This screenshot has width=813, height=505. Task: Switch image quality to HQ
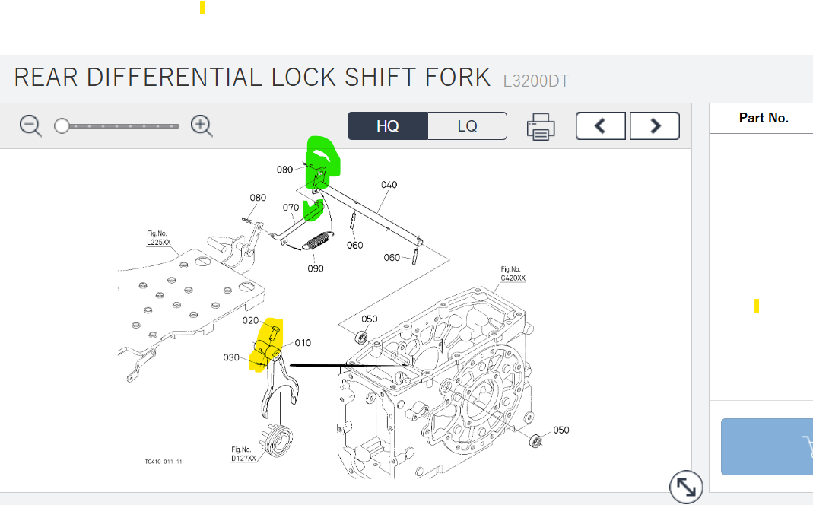[x=388, y=126]
